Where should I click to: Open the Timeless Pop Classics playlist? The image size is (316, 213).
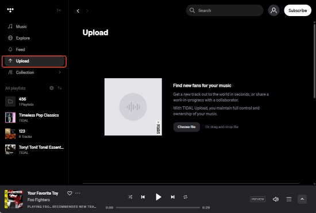[x=34, y=118]
